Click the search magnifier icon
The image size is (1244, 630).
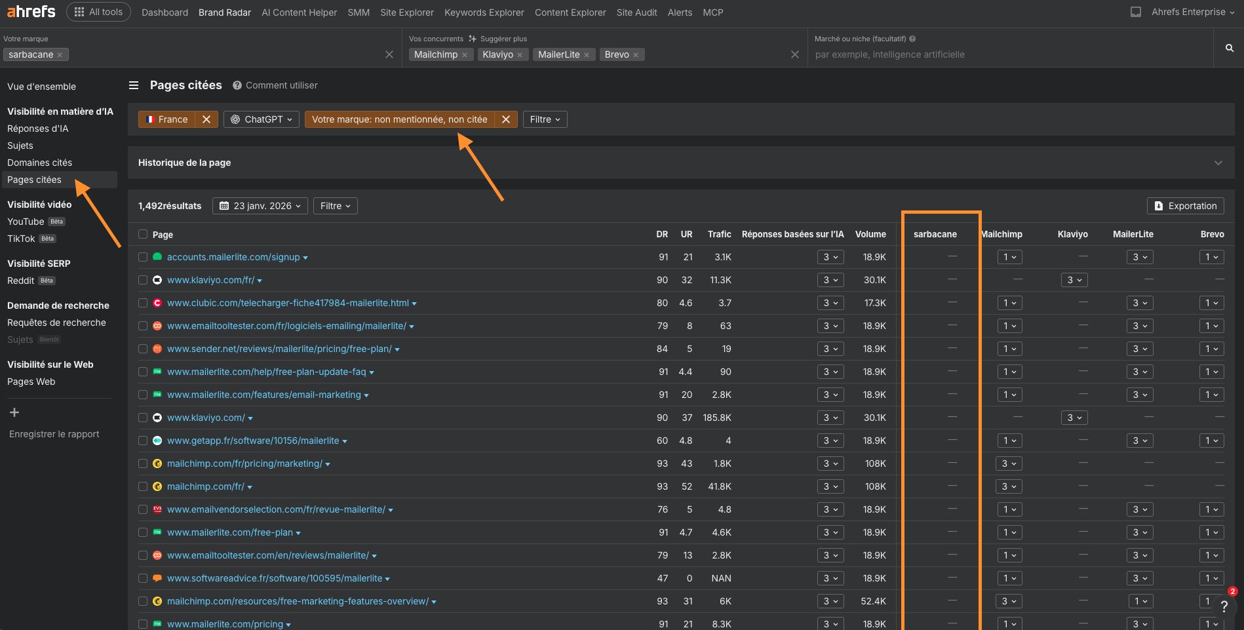(1228, 49)
